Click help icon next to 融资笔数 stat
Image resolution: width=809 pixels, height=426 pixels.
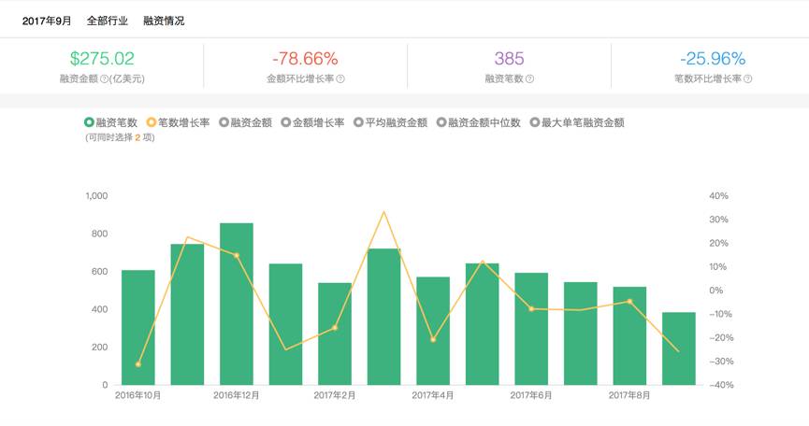coord(529,78)
